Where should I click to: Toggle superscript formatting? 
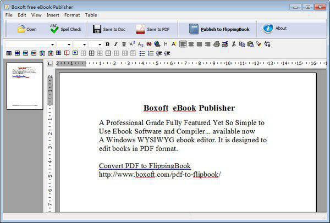pyautogui.click(x=133, y=44)
